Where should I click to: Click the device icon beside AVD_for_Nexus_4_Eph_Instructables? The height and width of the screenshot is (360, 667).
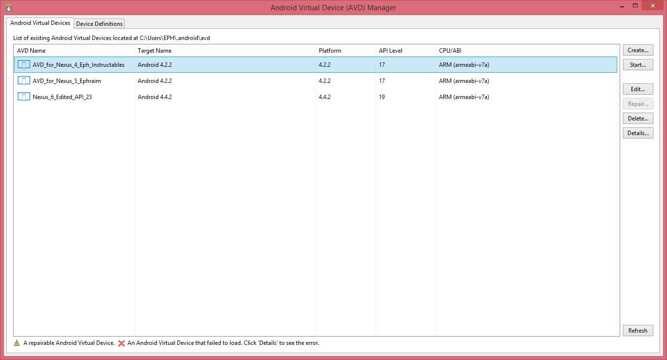coord(23,64)
